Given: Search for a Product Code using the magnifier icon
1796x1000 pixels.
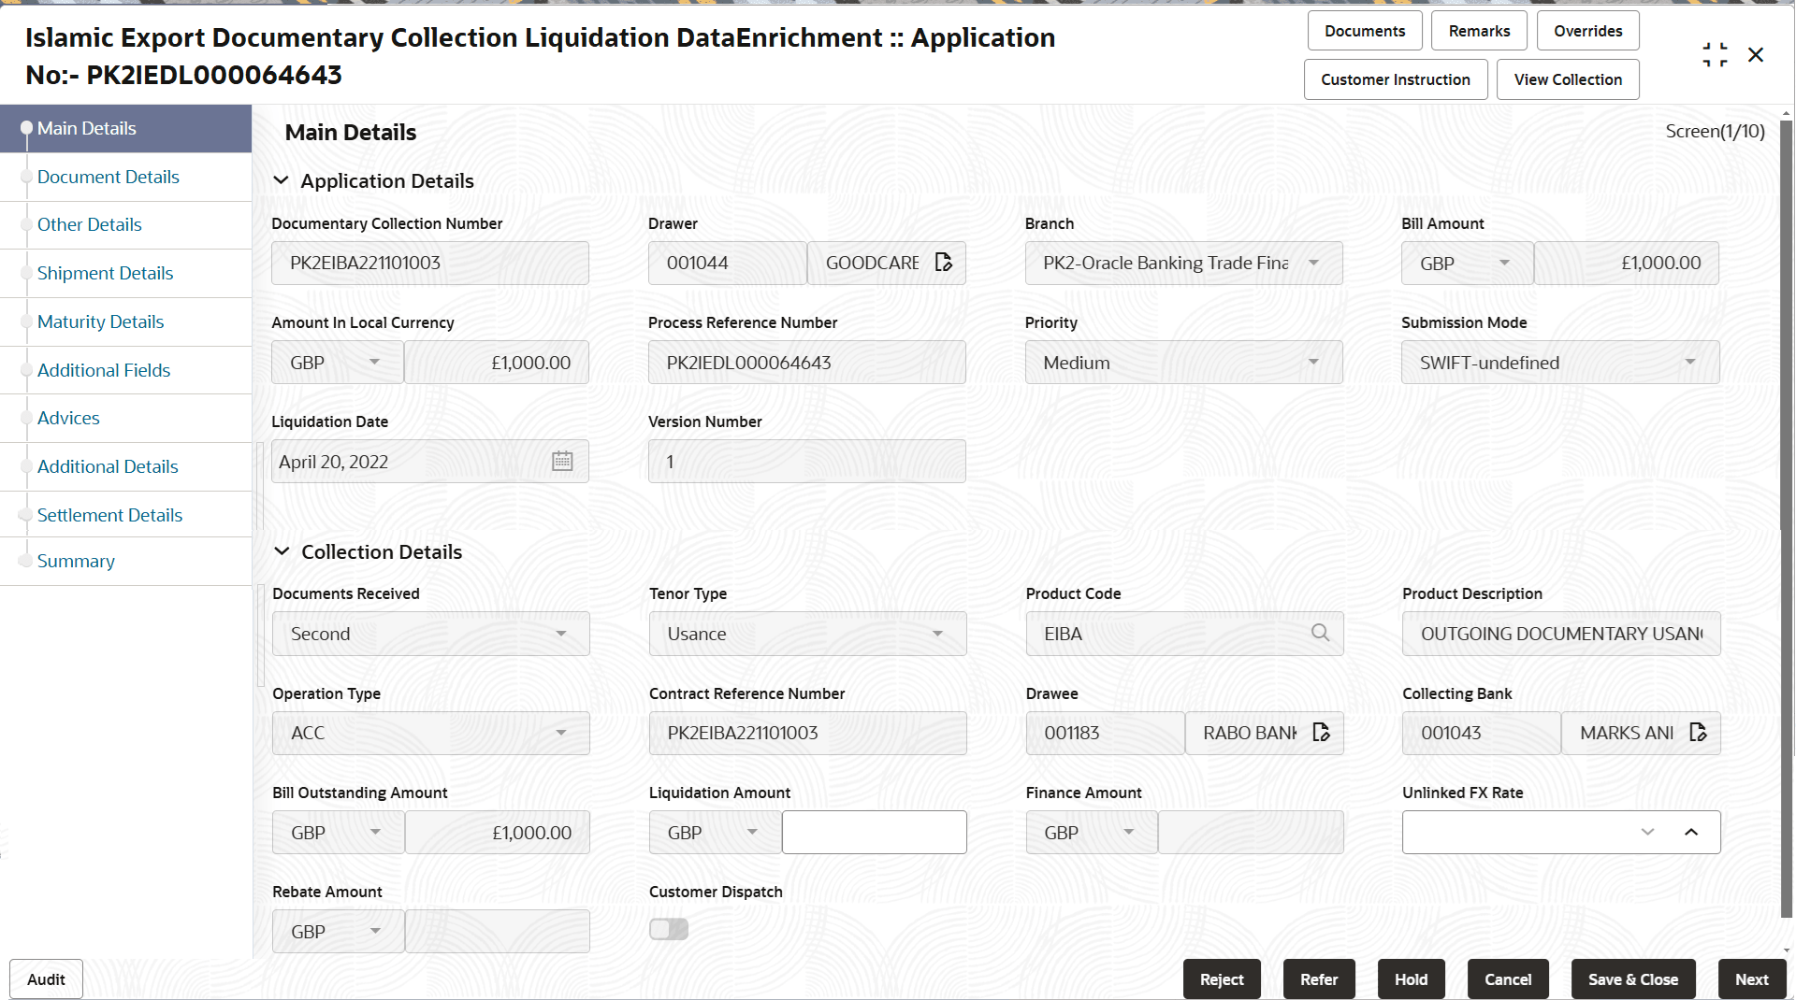Looking at the screenshot, I should (1321, 633).
